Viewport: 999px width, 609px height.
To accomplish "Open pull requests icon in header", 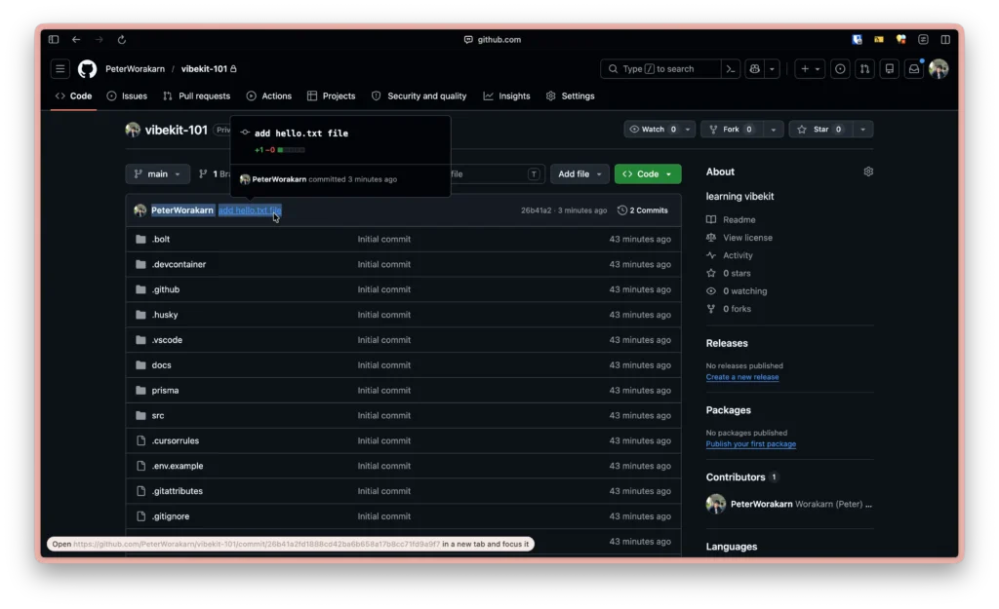I will 864,69.
